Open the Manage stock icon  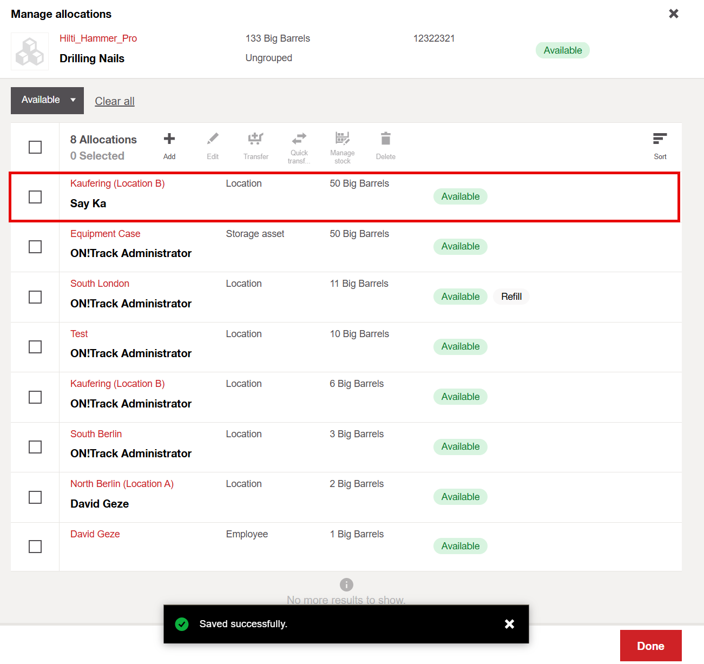click(x=342, y=139)
